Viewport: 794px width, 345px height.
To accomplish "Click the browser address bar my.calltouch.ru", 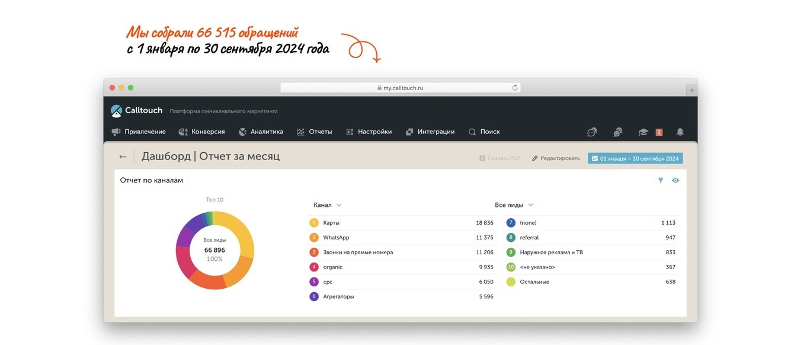I will pos(401,88).
